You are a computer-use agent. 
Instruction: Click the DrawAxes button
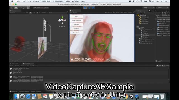tap(76, 24)
